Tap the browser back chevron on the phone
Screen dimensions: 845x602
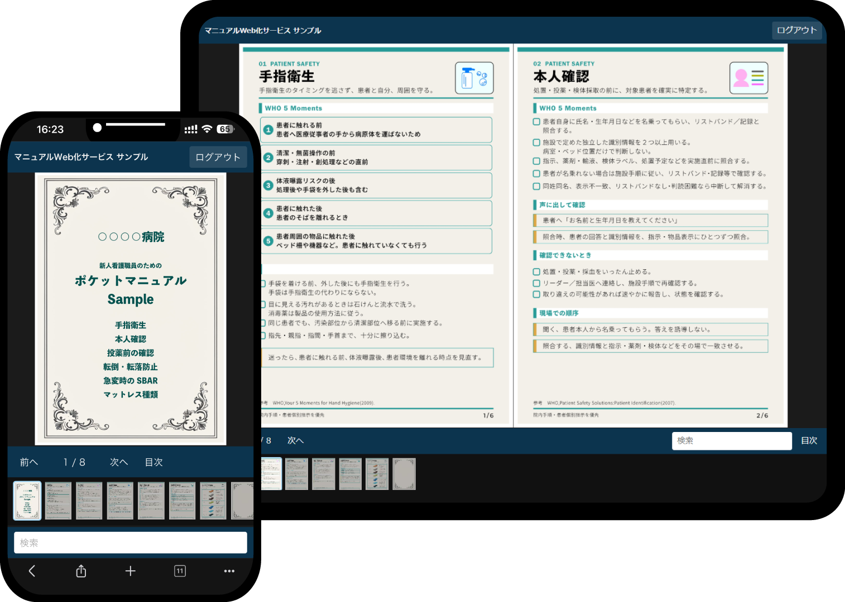tap(32, 571)
